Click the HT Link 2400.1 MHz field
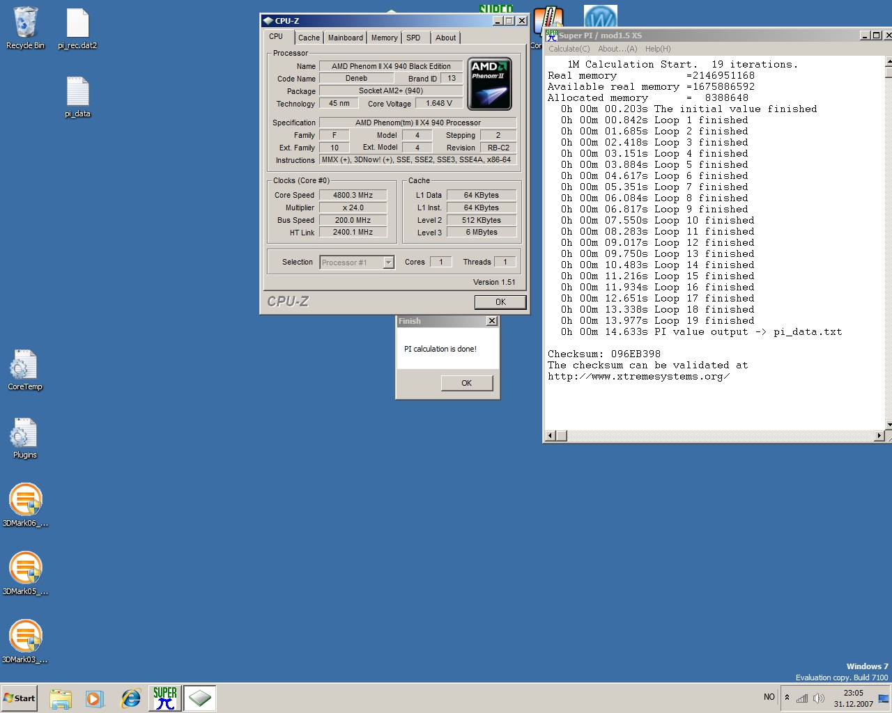This screenshot has width=892, height=713. pyautogui.click(x=353, y=233)
